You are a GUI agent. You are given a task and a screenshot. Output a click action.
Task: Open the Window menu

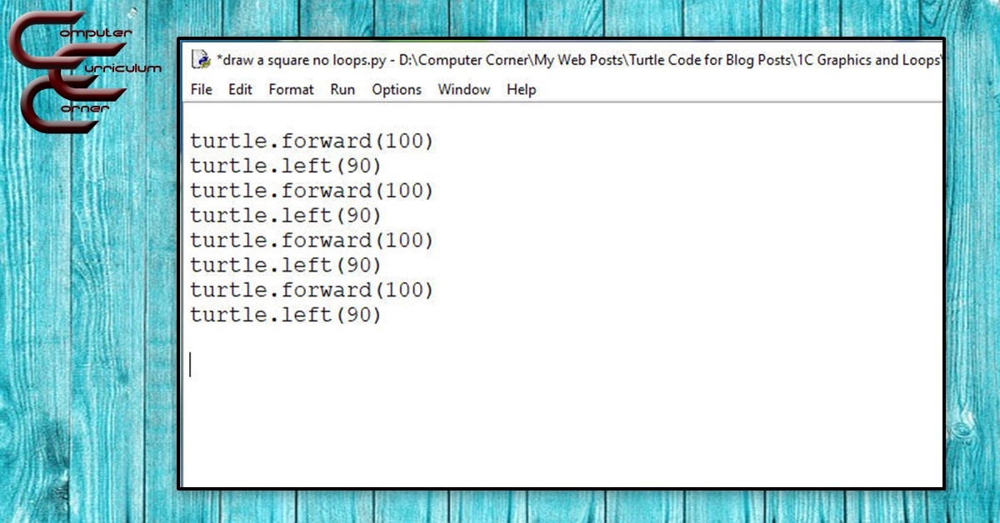point(464,89)
